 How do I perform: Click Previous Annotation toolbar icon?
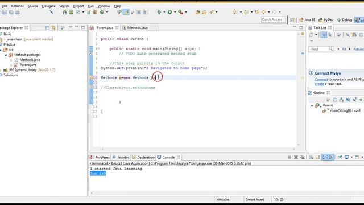(x=246, y=12)
